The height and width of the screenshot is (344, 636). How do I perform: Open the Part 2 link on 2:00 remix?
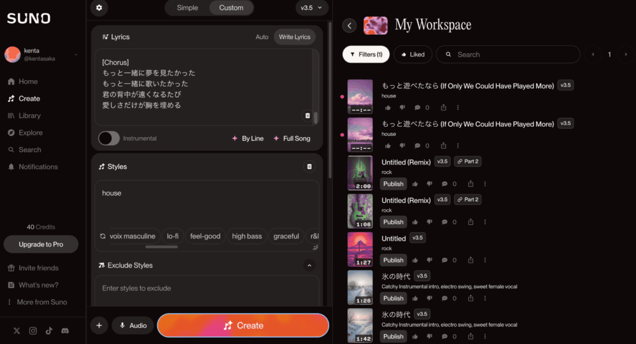[x=468, y=161]
